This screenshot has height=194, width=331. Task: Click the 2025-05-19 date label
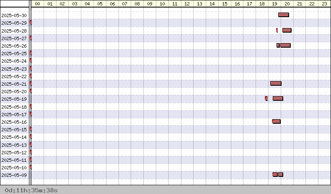(x=14, y=99)
